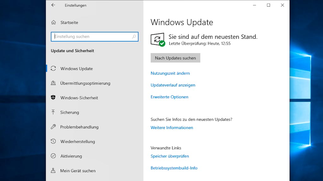The height and width of the screenshot is (181, 323).
Task: Click the Wiederherstellung history icon
Action: (53, 141)
